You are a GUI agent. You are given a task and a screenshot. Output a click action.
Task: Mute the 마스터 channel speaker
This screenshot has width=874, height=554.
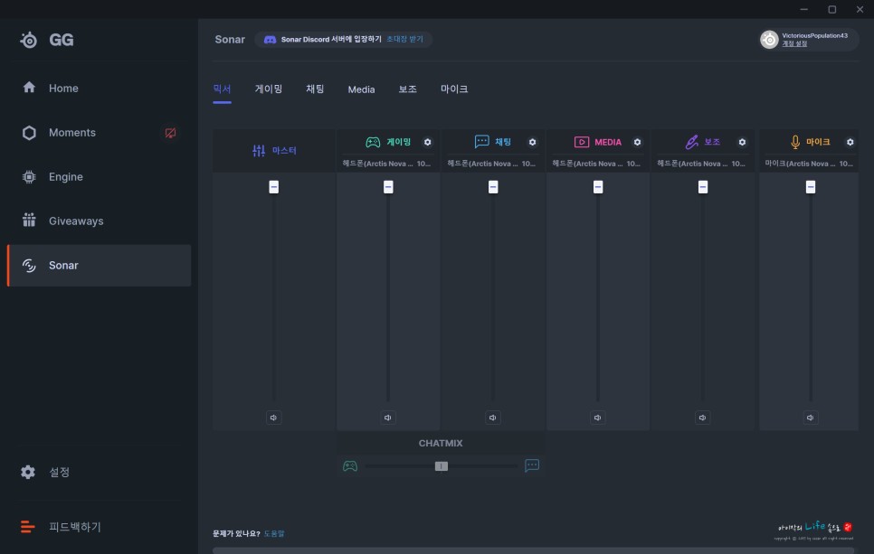274,418
